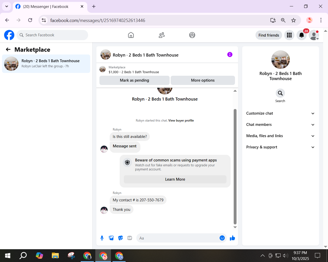This screenshot has height=262, width=328.
Task: Click the Search Facebook field
Action: coord(52,35)
